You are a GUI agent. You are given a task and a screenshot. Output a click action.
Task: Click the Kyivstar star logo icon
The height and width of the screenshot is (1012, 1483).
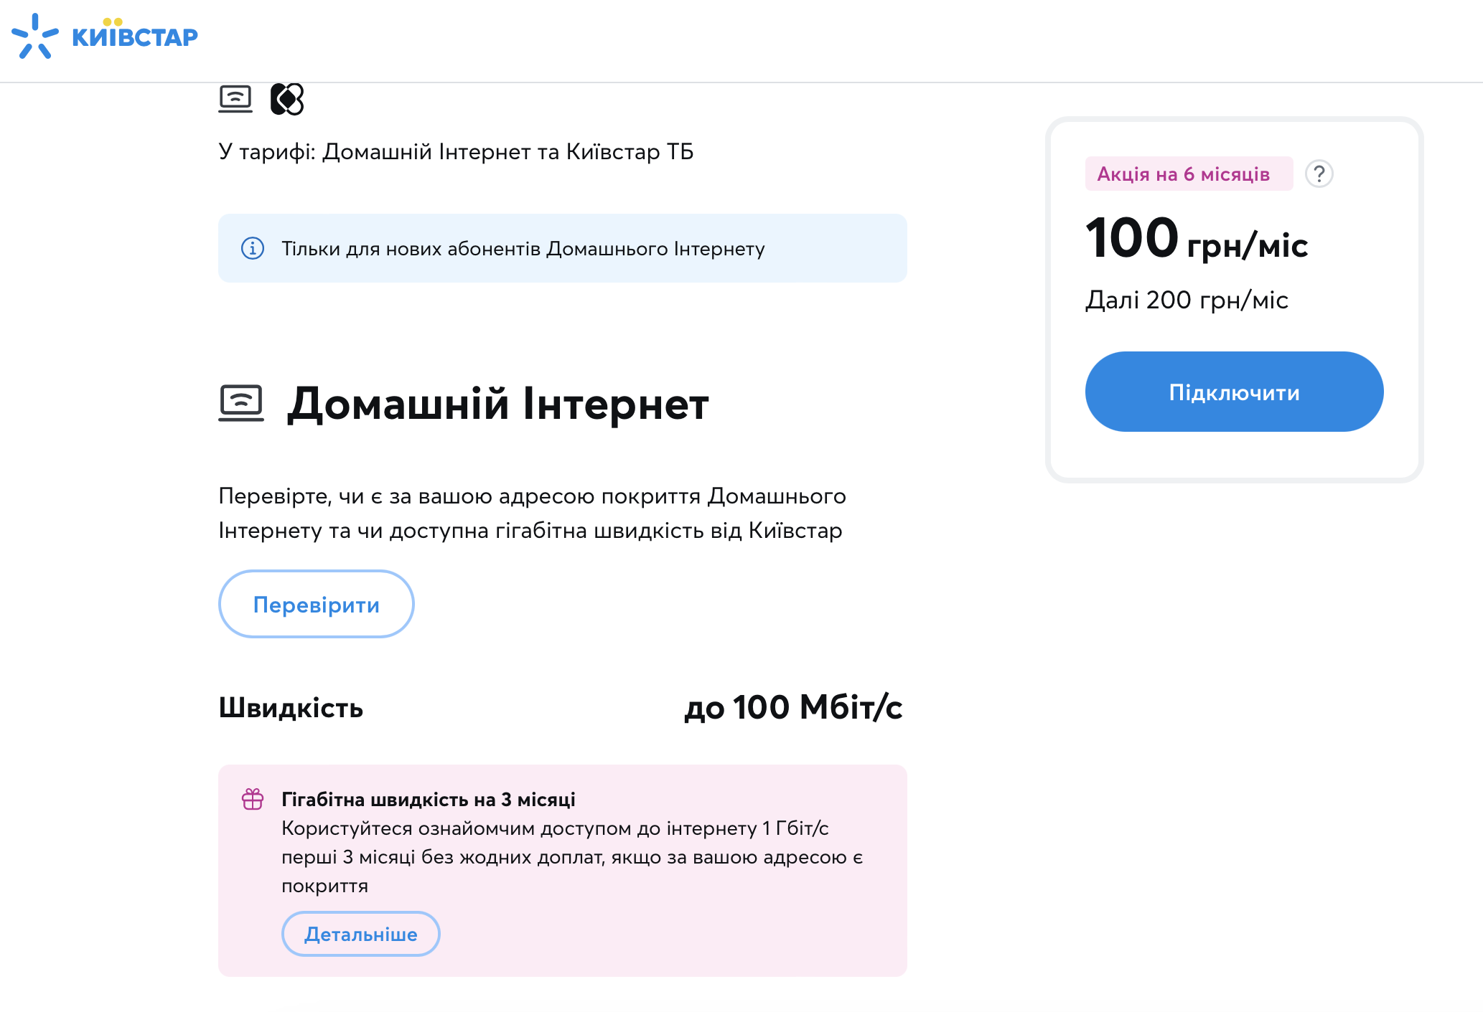(34, 37)
